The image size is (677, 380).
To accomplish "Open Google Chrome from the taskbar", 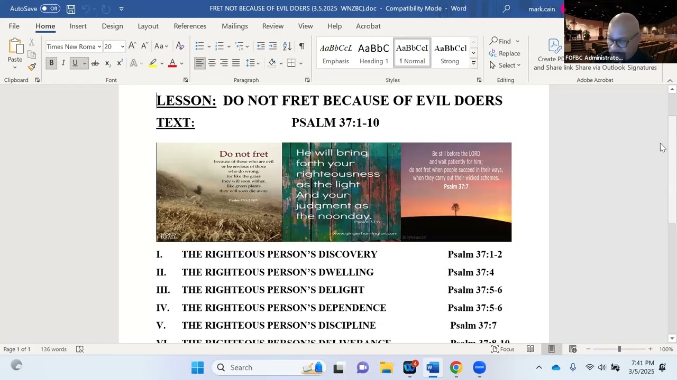I will (x=456, y=367).
